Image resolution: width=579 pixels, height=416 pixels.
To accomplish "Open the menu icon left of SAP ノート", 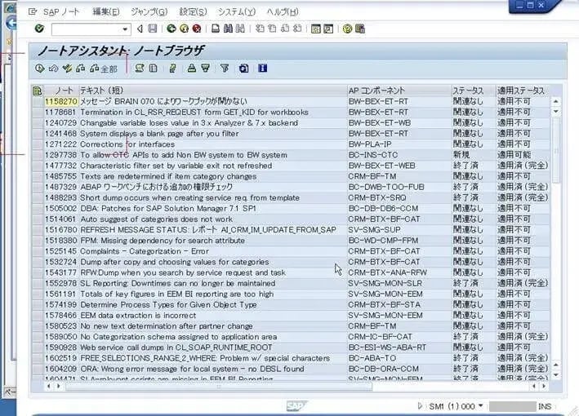I will [x=33, y=11].
